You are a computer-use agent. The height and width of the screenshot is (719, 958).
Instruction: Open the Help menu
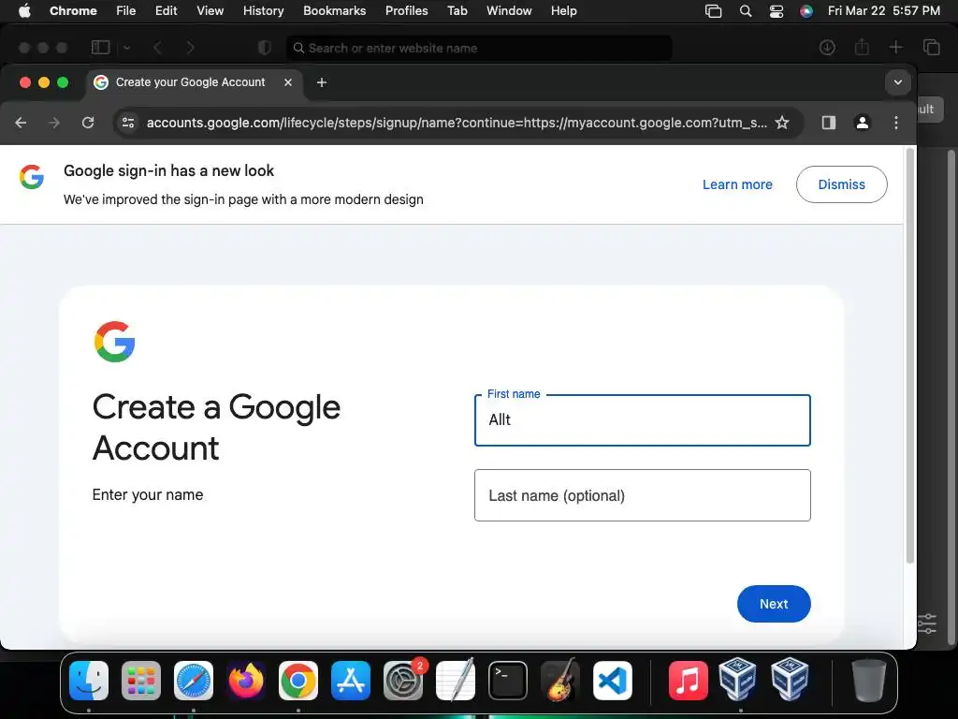click(x=563, y=11)
